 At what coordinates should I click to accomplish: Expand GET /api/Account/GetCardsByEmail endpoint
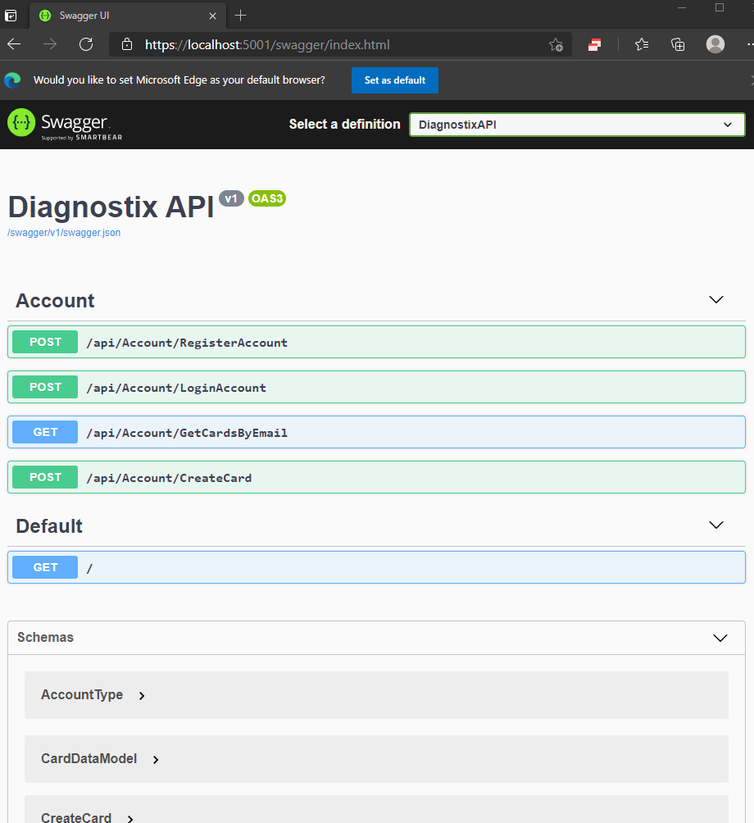click(376, 433)
